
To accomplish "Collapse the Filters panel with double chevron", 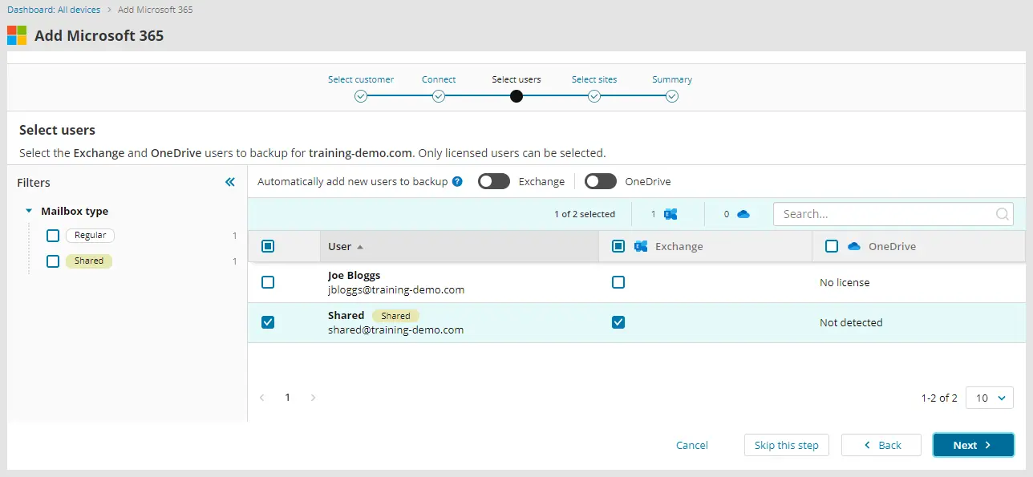I will click(x=230, y=182).
